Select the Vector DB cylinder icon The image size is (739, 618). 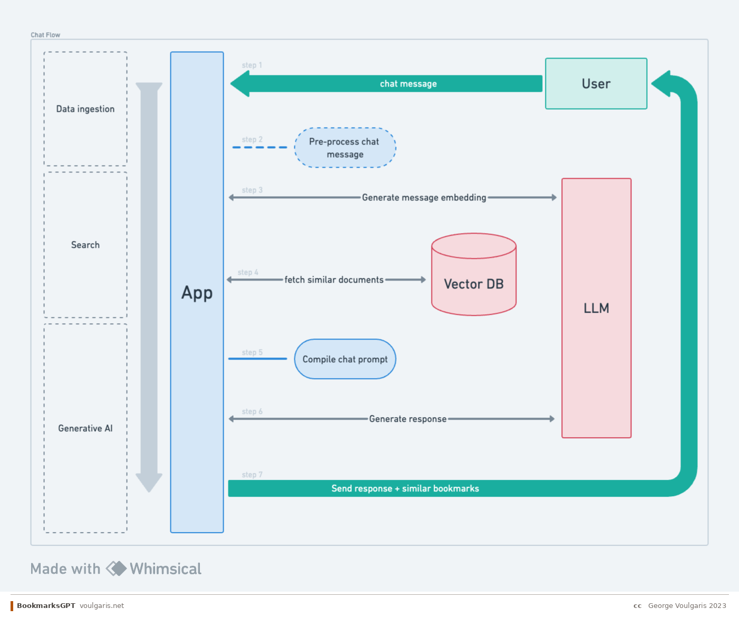[x=473, y=274]
